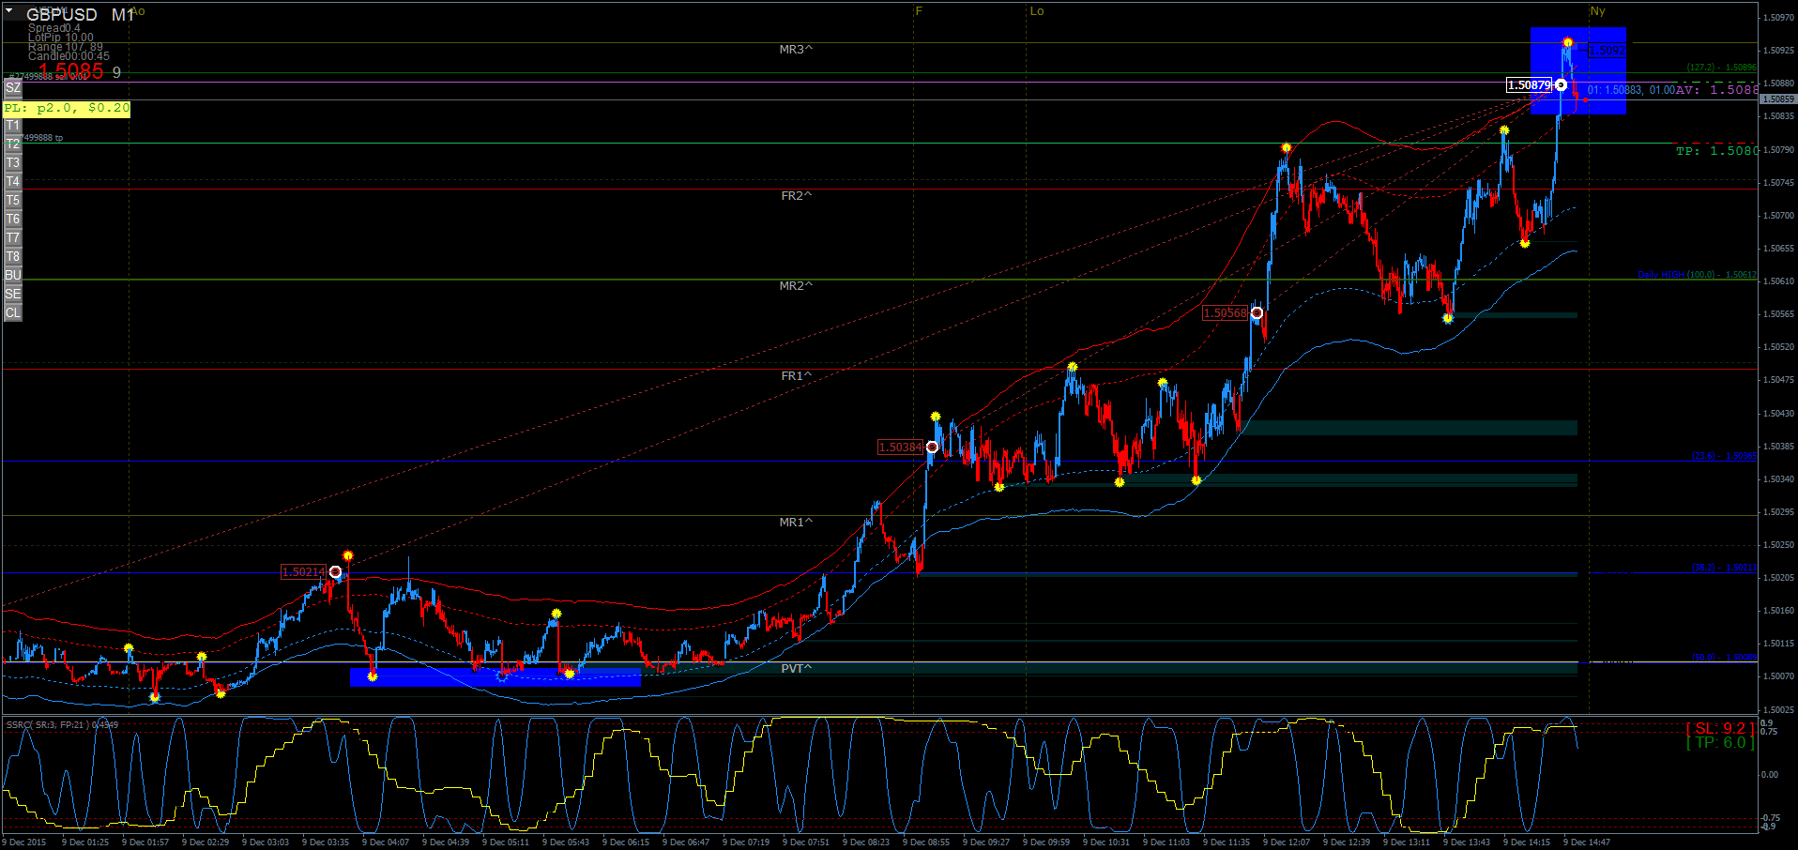Select the PVT^ pivot level label

(x=797, y=669)
